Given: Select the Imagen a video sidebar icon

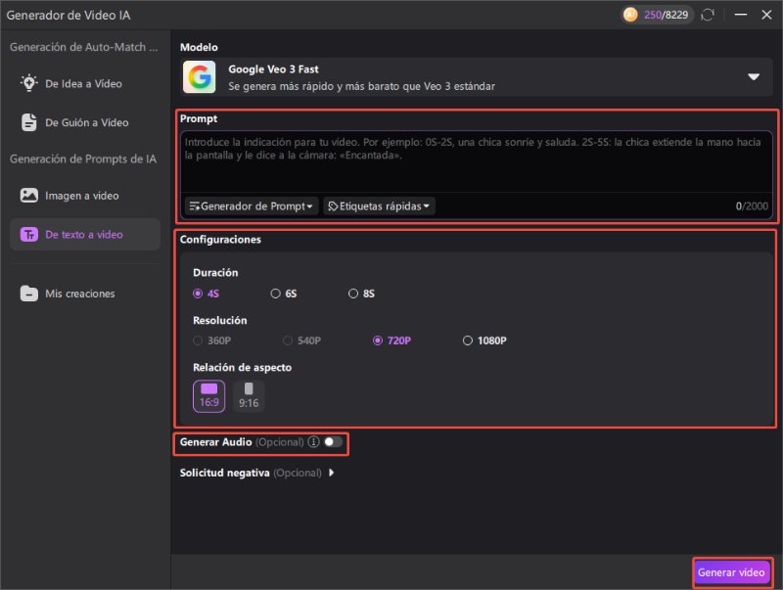Looking at the screenshot, I should tap(28, 195).
